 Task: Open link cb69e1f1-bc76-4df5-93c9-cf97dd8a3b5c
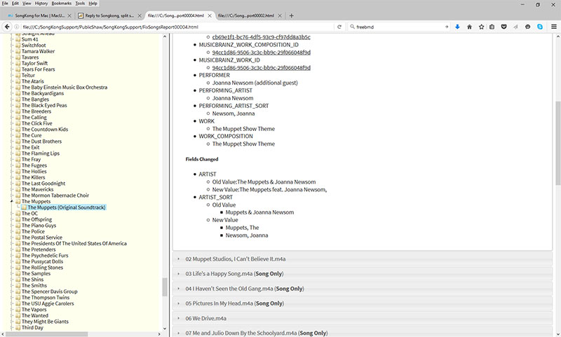261,37
